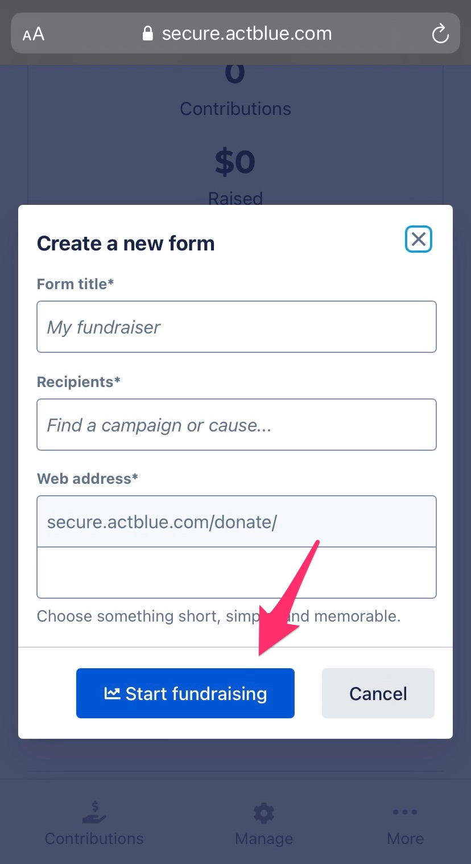Screen dimensions: 471x864
Task: Tap the Safari AA text size button
Action: (x=34, y=34)
